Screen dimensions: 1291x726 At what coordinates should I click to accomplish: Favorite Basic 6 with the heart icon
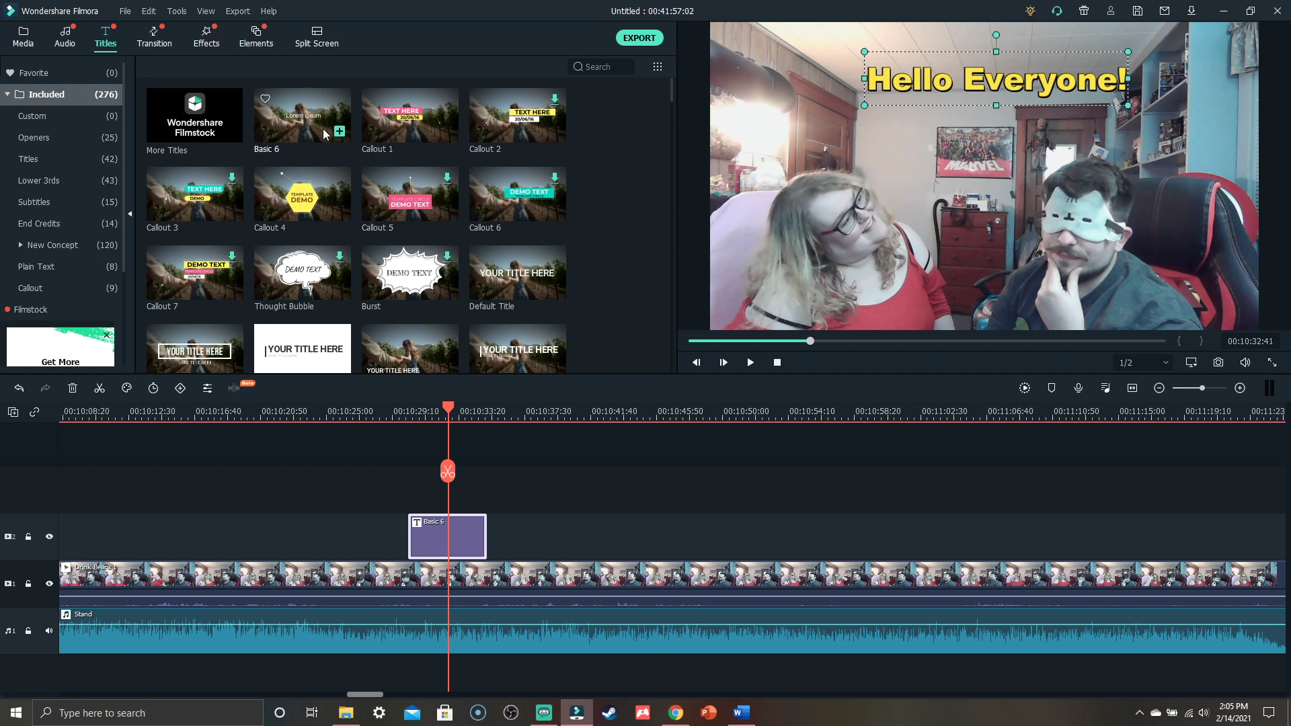click(266, 99)
